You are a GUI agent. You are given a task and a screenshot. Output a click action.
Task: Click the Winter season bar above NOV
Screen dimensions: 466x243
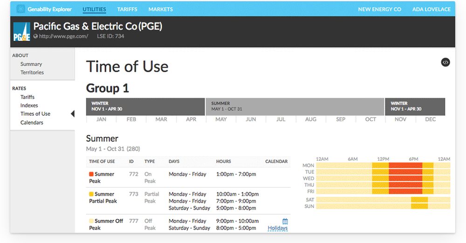(415, 107)
